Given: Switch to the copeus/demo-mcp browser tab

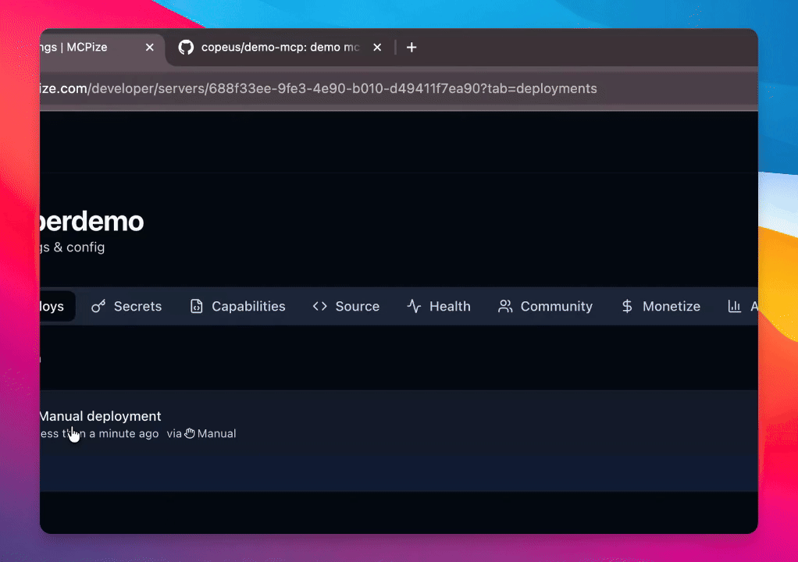Looking at the screenshot, I should point(280,48).
